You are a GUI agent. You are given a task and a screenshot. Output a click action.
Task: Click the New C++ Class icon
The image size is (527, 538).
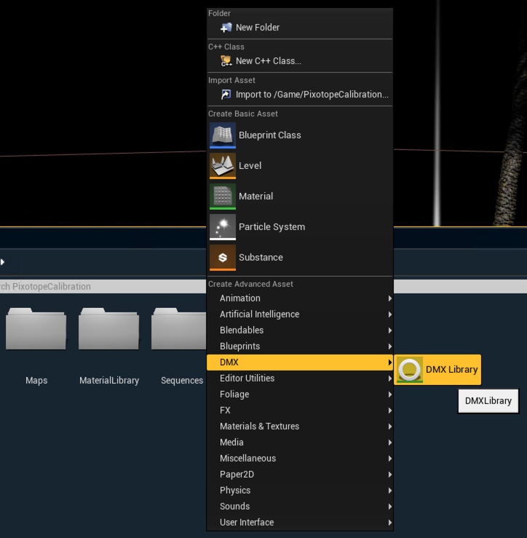click(226, 61)
